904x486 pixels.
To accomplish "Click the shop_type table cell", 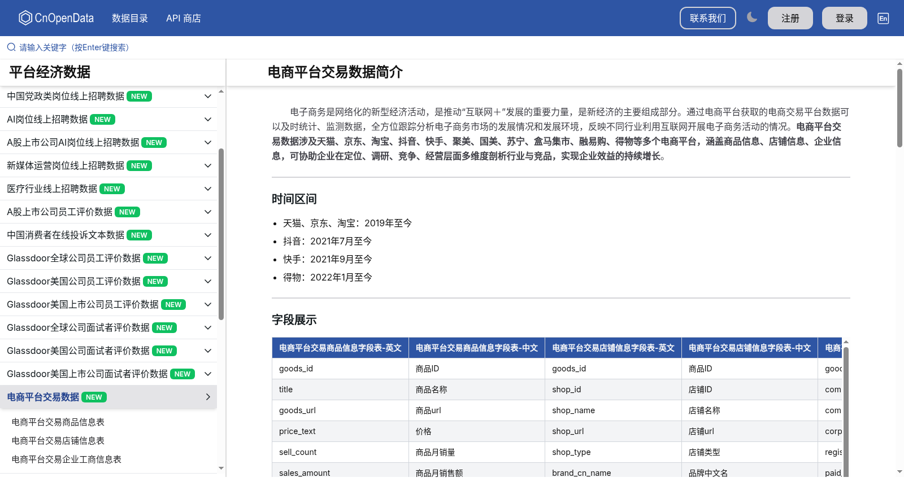I will click(614, 452).
